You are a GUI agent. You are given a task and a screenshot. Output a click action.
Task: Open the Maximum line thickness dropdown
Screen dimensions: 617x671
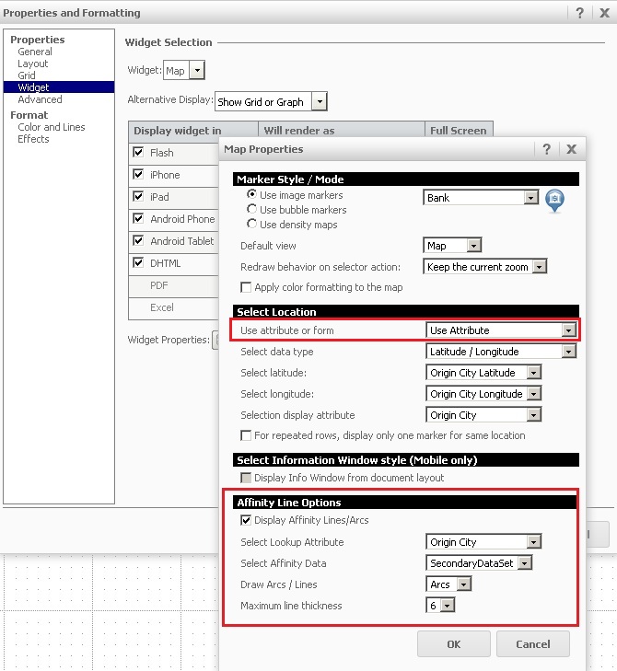[448, 606]
